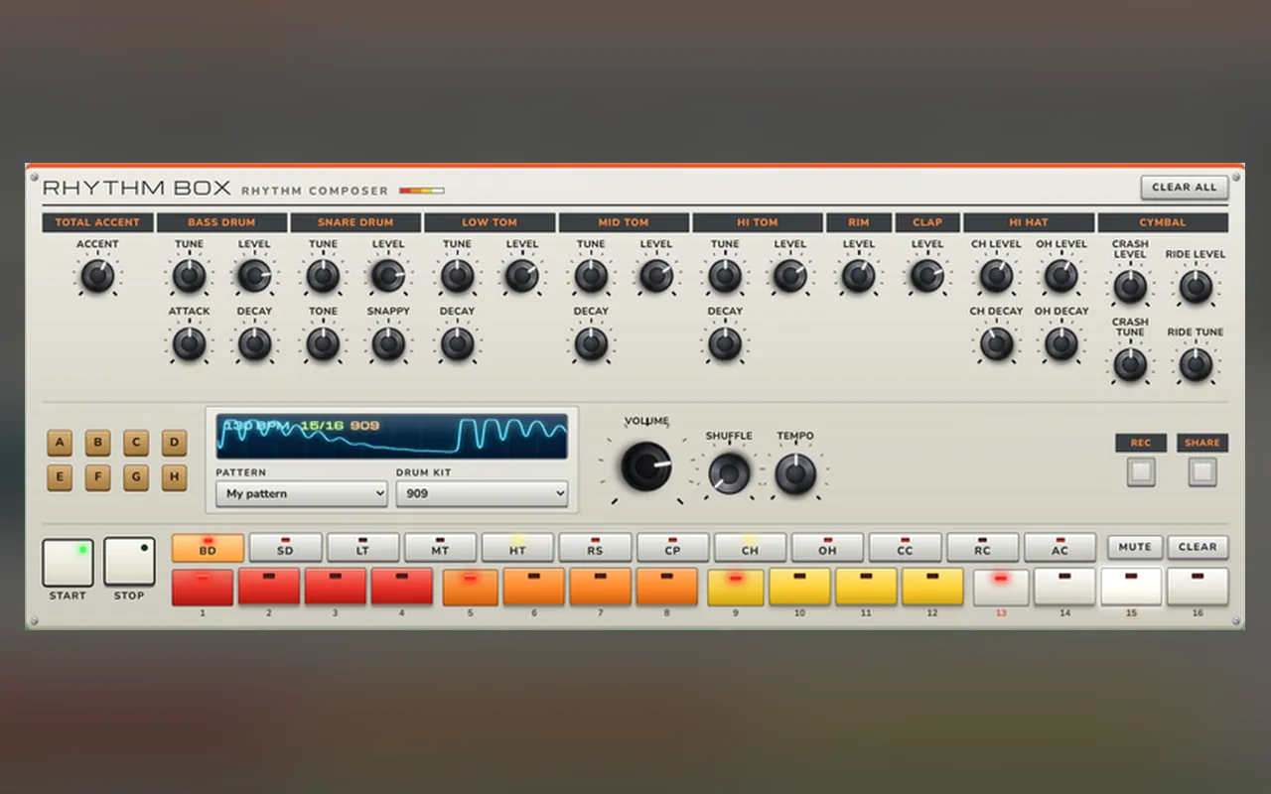Toggle the REC square button
The image size is (1271, 794).
[1141, 472]
